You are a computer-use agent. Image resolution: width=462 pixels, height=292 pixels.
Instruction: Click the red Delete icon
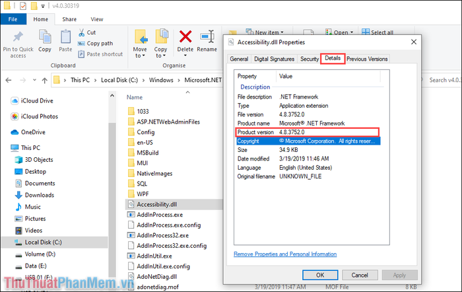click(185, 37)
